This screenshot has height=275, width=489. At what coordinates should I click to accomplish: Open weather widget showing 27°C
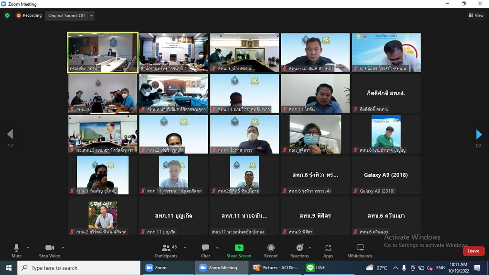[376, 268]
